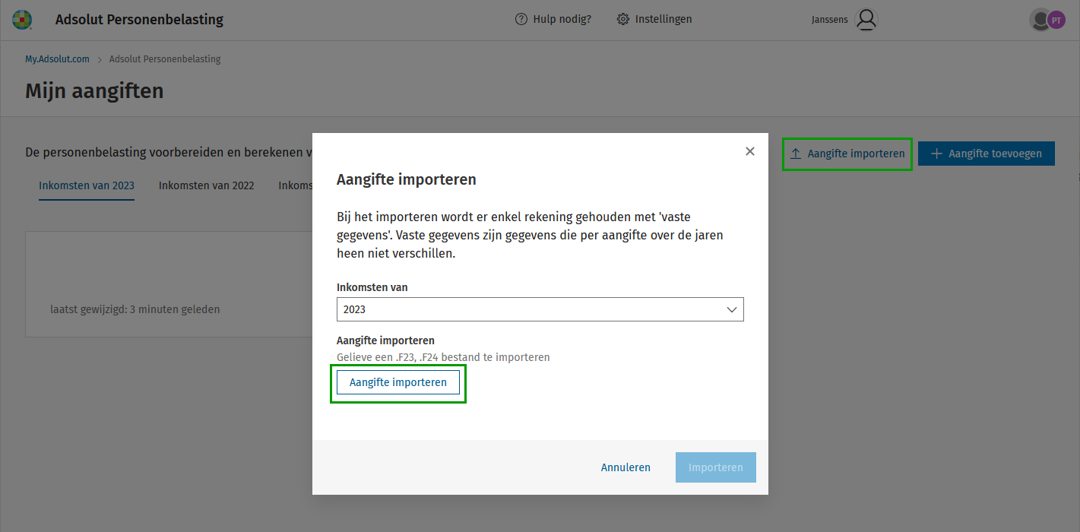
Task: Click the Adsolut Personenbelasting app title
Action: [139, 20]
